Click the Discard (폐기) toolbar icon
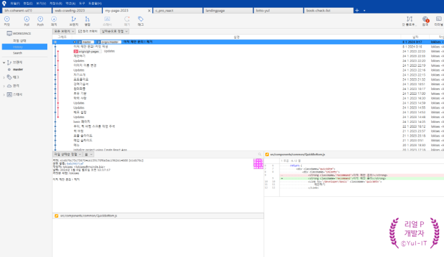This screenshot has width=444, height=257. [127, 19]
